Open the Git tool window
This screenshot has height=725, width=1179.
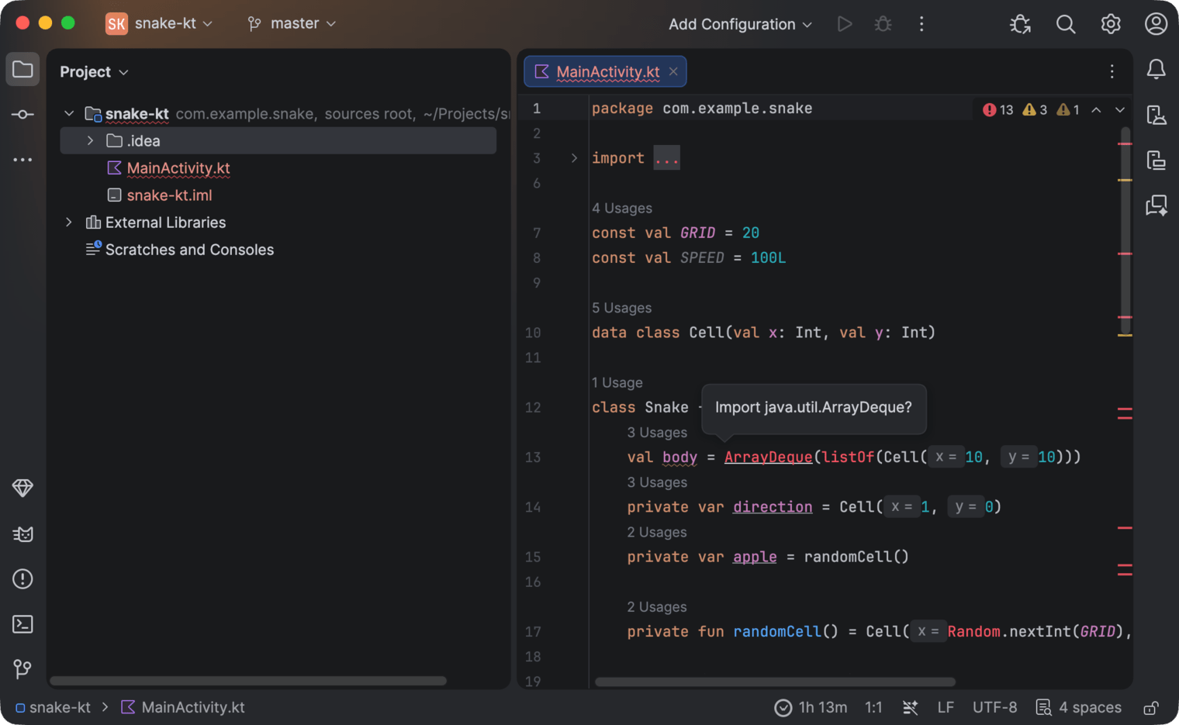point(22,668)
